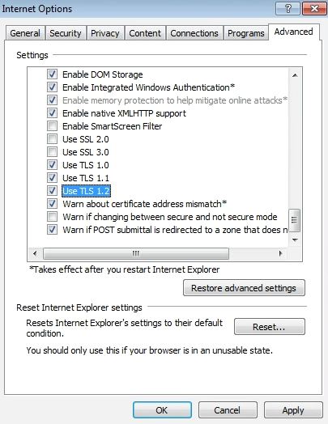Image resolution: width=328 pixels, height=424 pixels.
Task: Open the Connections tab
Action: click(x=194, y=33)
